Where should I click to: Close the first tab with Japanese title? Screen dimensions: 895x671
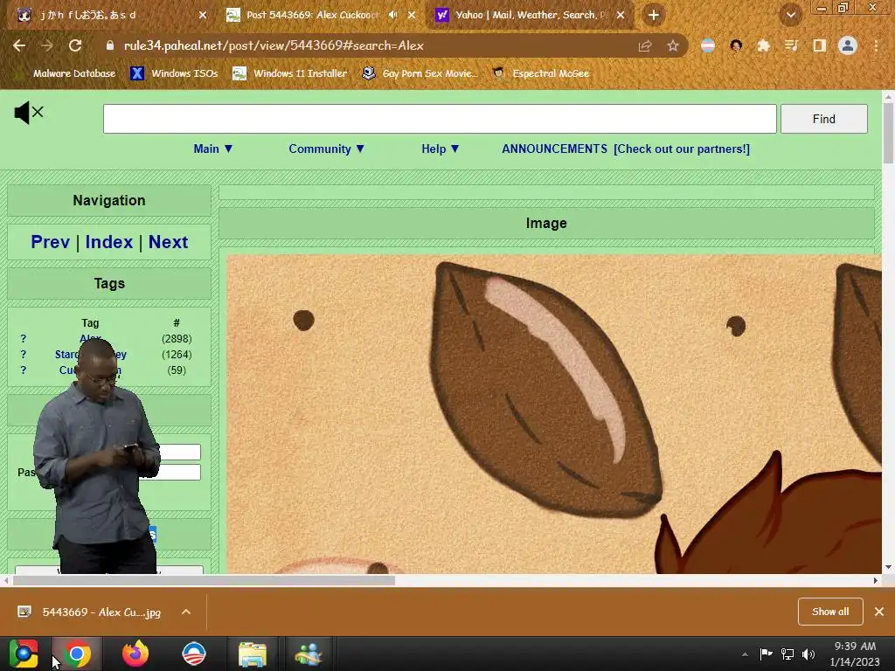(203, 15)
